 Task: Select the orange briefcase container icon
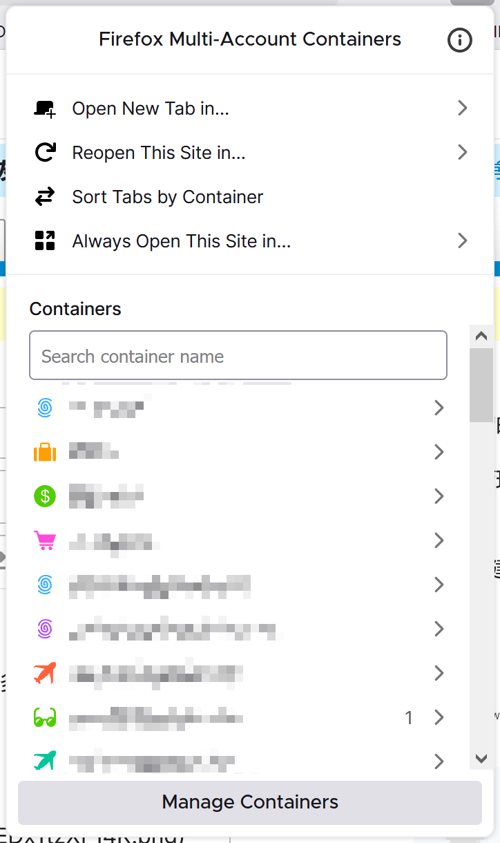[x=45, y=453]
